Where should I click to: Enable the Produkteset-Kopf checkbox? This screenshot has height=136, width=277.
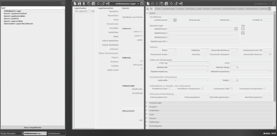click(x=169, y=89)
